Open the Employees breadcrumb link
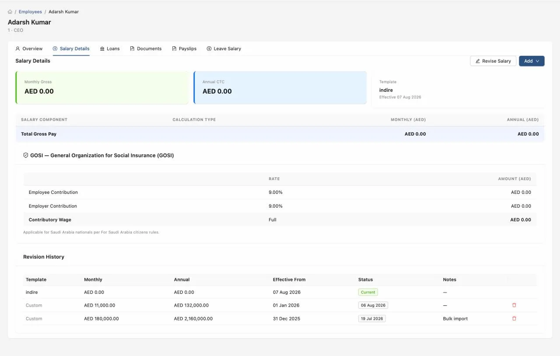 [x=30, y=12]
